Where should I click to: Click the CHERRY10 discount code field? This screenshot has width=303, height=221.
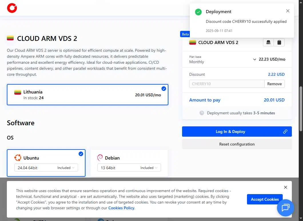tap(227, 84)
